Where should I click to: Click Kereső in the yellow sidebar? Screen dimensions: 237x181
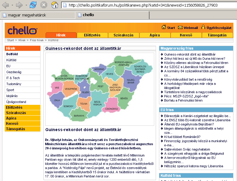pos(23,124)
